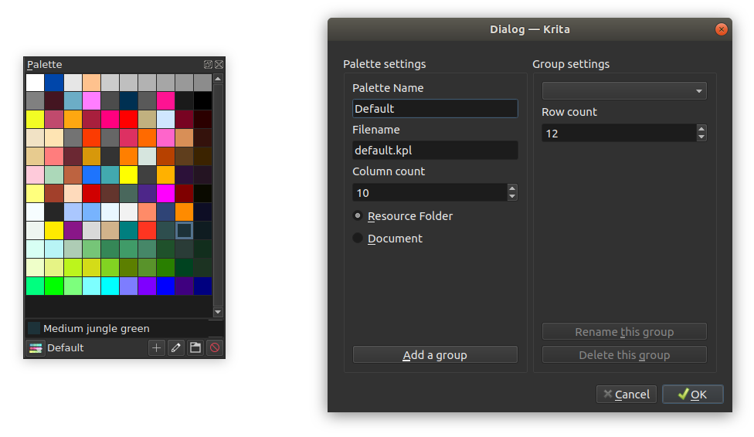This screenshot has width=754, height=437.
Task: Confirm the dialog with OK
Action: tap(692, 395)
